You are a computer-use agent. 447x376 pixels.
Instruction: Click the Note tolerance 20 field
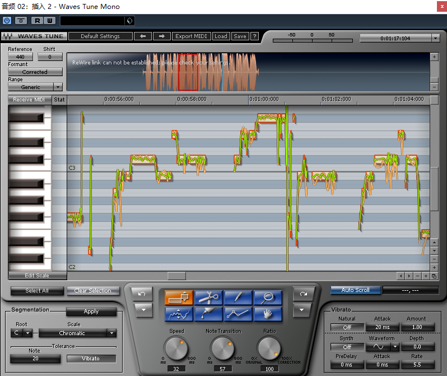tap(35, 359)
